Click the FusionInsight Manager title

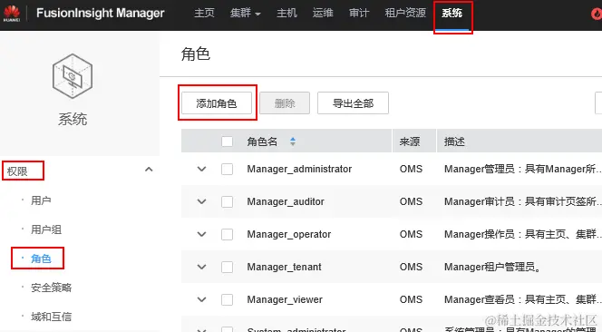pos(101,13)
